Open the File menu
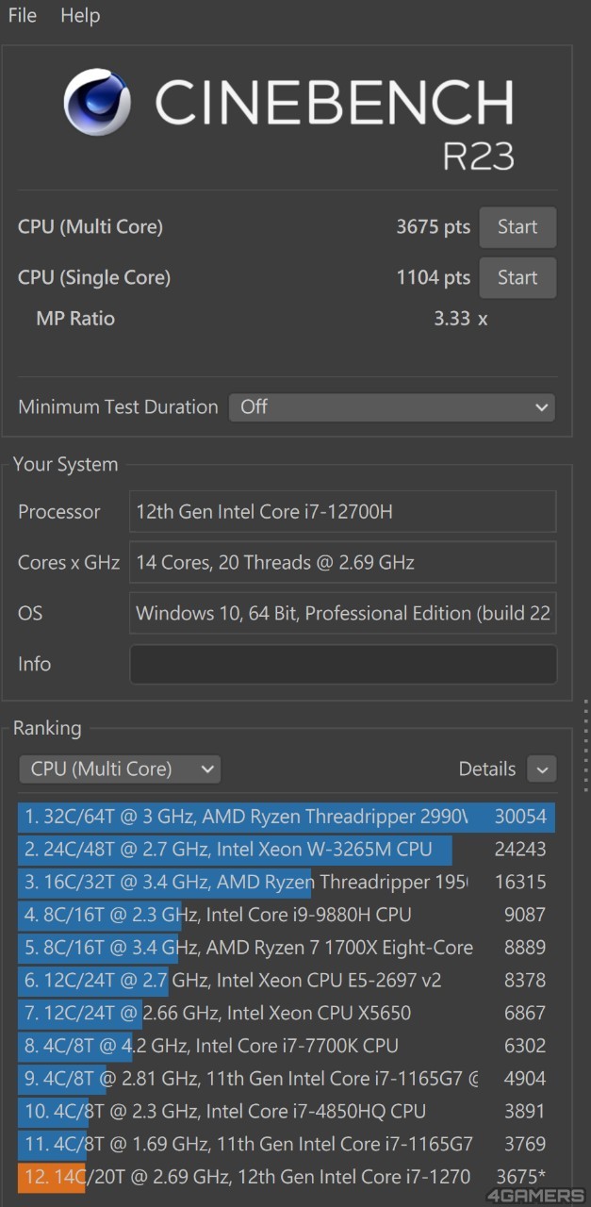Screen dimensions: 591x1207 (x=23, y=15)
